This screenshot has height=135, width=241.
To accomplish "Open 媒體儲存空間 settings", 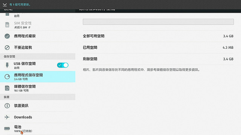I will (38, 88).
